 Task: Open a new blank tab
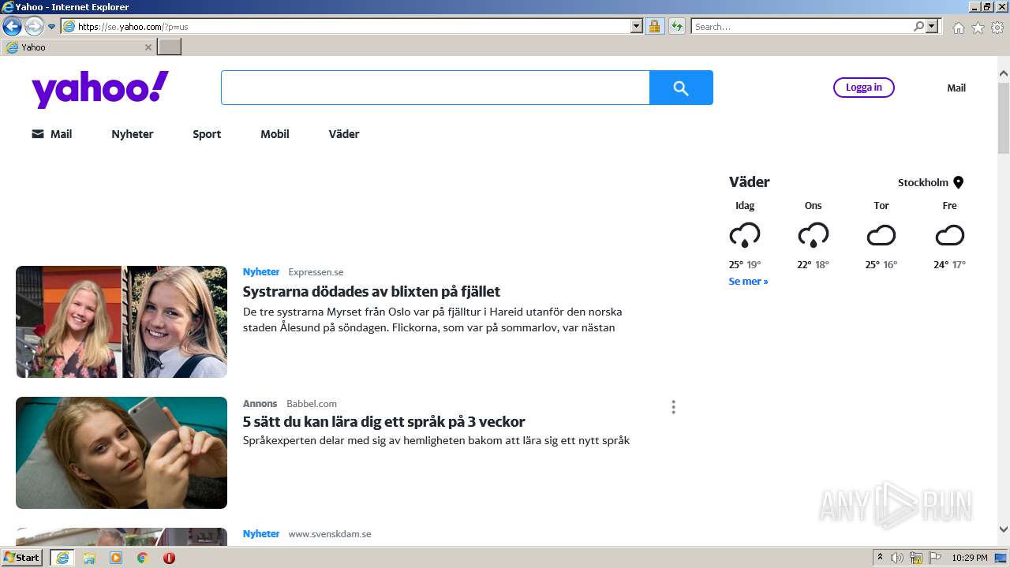point(170,47)
